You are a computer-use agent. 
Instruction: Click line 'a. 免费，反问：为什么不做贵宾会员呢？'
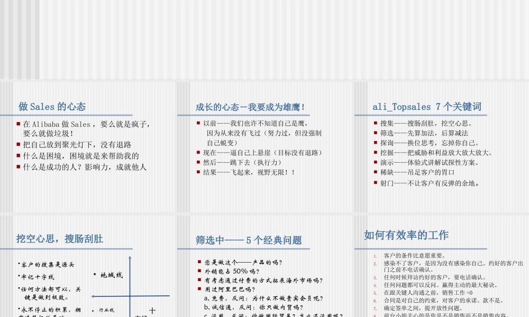pos(263,298)
